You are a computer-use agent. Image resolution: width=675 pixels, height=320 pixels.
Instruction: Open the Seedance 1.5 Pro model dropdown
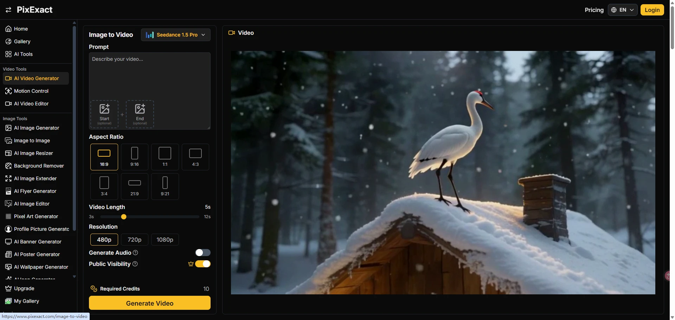coord(176,35)
